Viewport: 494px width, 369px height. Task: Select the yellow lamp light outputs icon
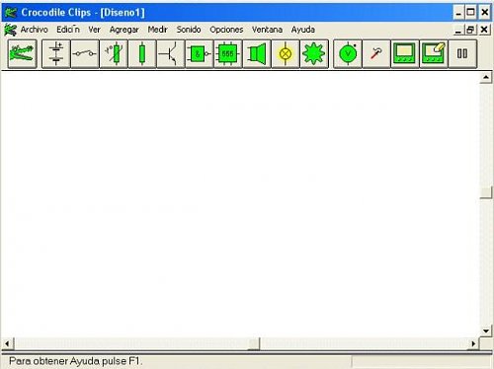[286, 54]
